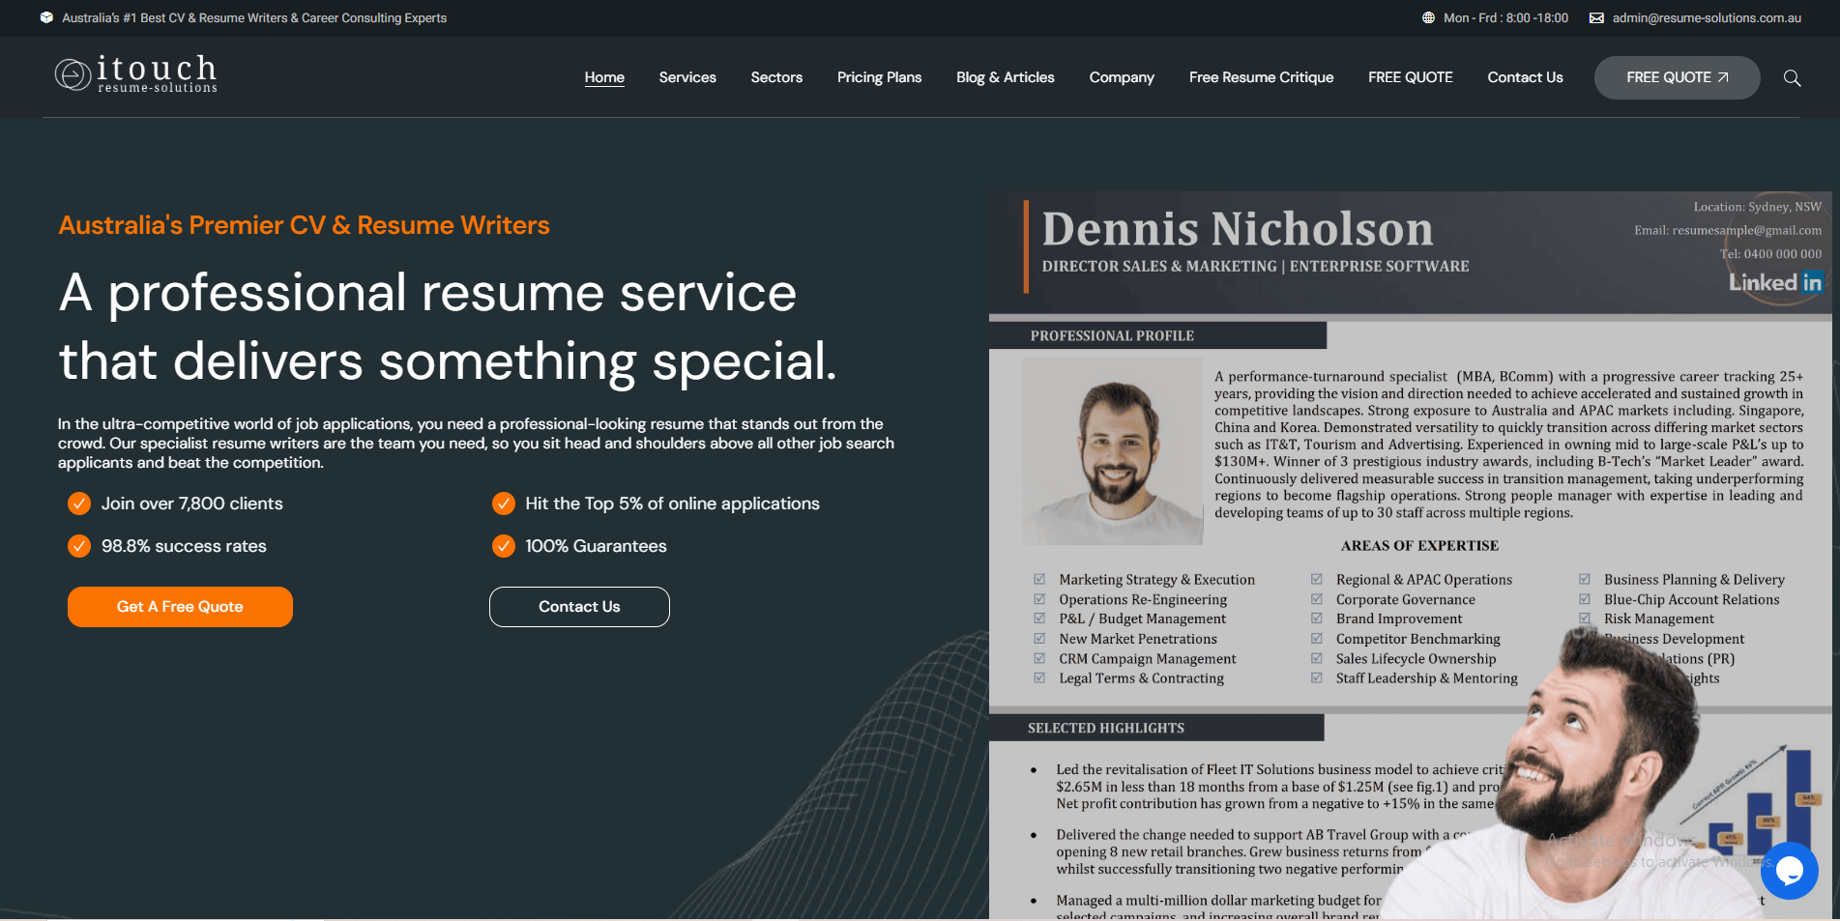
Task: Click the rounded FREE QUOTE button
Action: [x=1677, y=77]
